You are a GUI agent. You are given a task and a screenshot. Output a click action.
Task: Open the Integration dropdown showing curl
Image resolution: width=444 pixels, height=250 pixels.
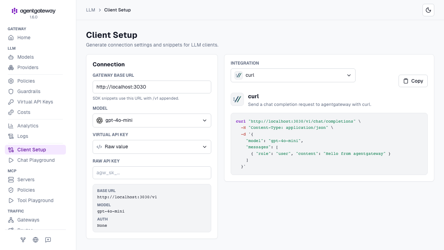coord(293,75)
